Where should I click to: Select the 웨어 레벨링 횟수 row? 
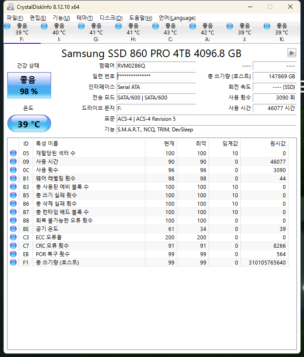[148, 178]
